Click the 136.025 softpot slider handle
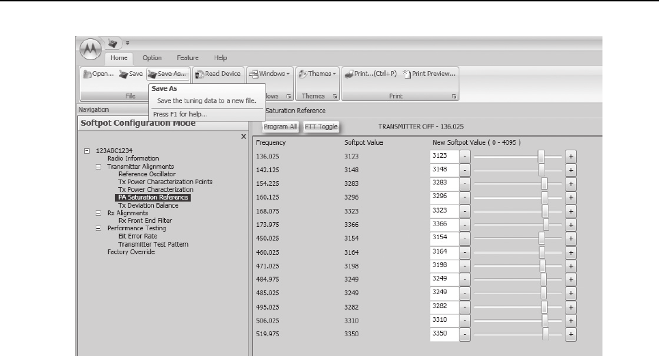Viewport: 659px width, 356px height. pos(541,156)
